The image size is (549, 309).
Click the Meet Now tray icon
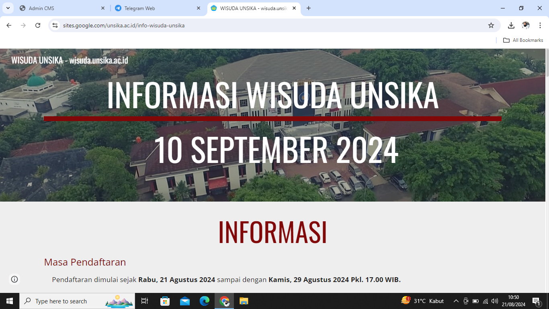tap(466, 301)
